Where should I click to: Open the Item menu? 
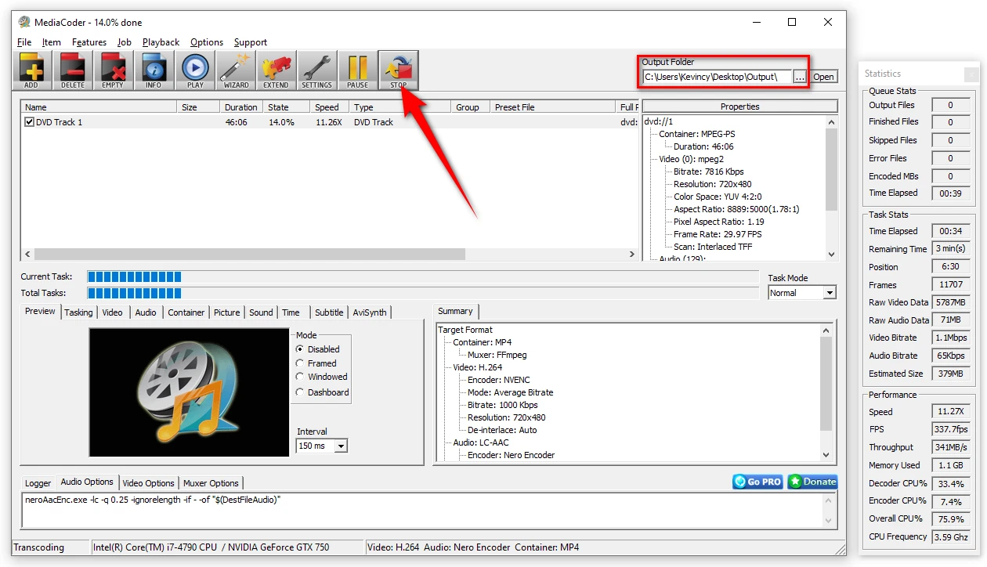point(52,42)
